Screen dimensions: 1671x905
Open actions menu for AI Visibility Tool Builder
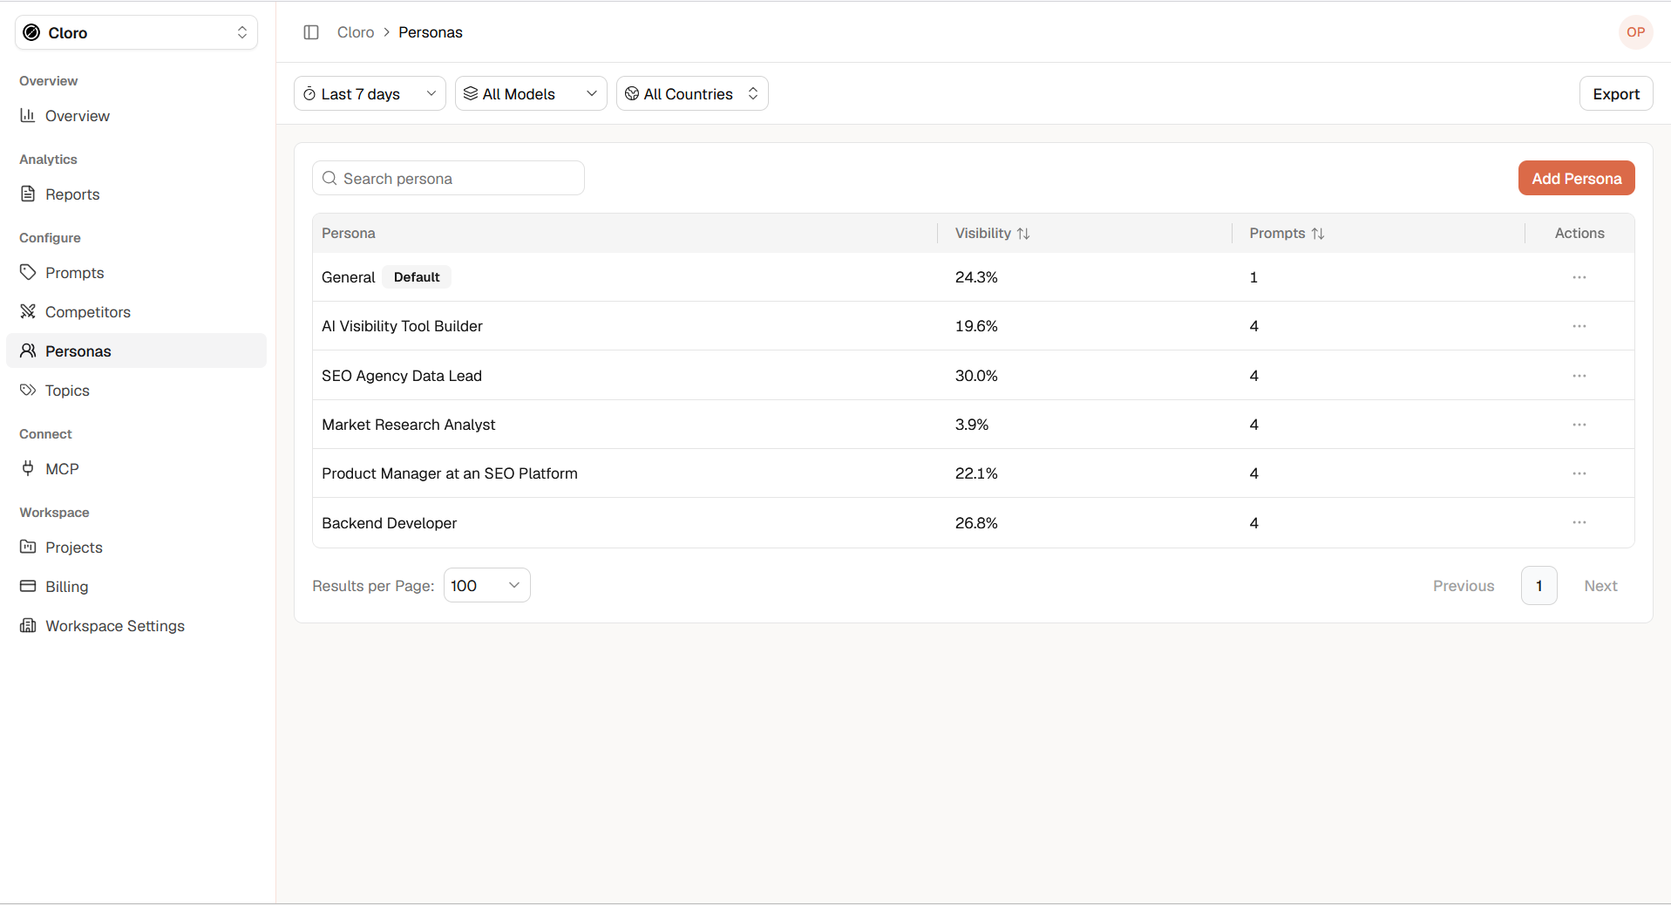click(x=1579, y=326)
